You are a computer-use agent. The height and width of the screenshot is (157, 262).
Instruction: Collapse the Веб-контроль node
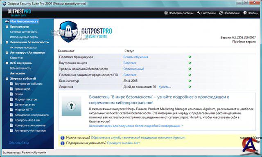(x=7, y=63)
